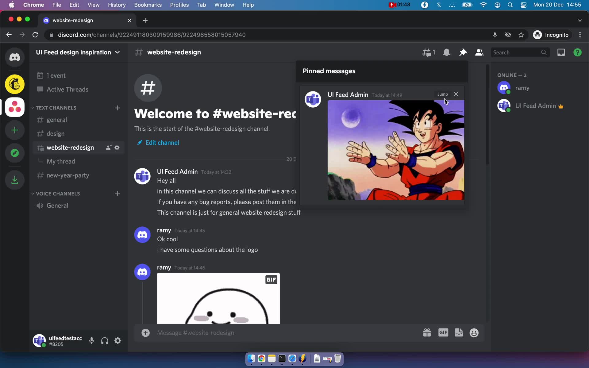Open notification bell settings
Screen dimensions: 589x368
(447, 52)
